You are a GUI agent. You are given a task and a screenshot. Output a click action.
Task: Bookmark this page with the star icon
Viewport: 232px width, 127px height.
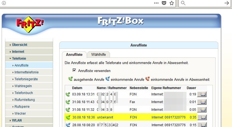click(172, 3)
